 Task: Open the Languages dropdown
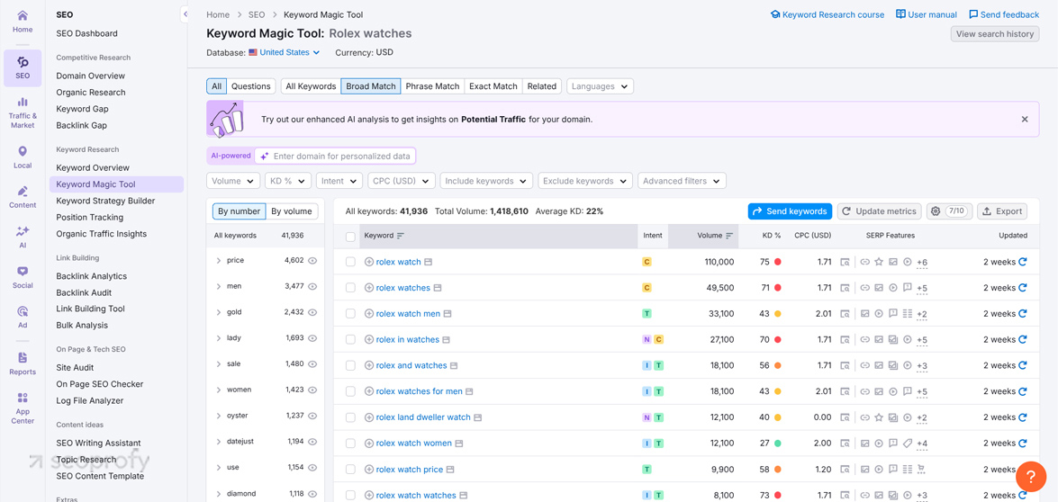pyautogui.click(x=600, y=86)
